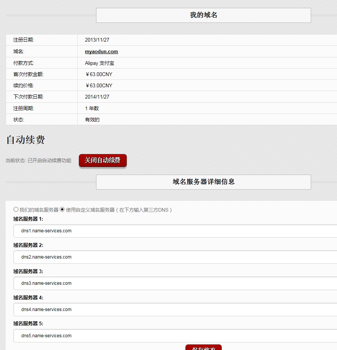Open the myaodun.com domain link
Viewport: 337px width, 350px height.
[101, 52]
